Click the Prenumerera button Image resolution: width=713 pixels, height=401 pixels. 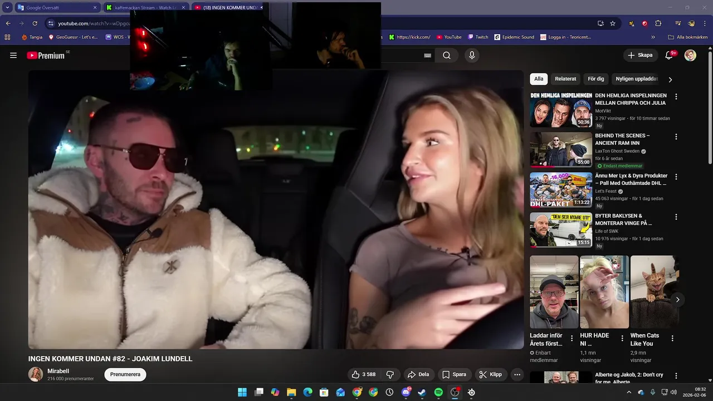125,374
